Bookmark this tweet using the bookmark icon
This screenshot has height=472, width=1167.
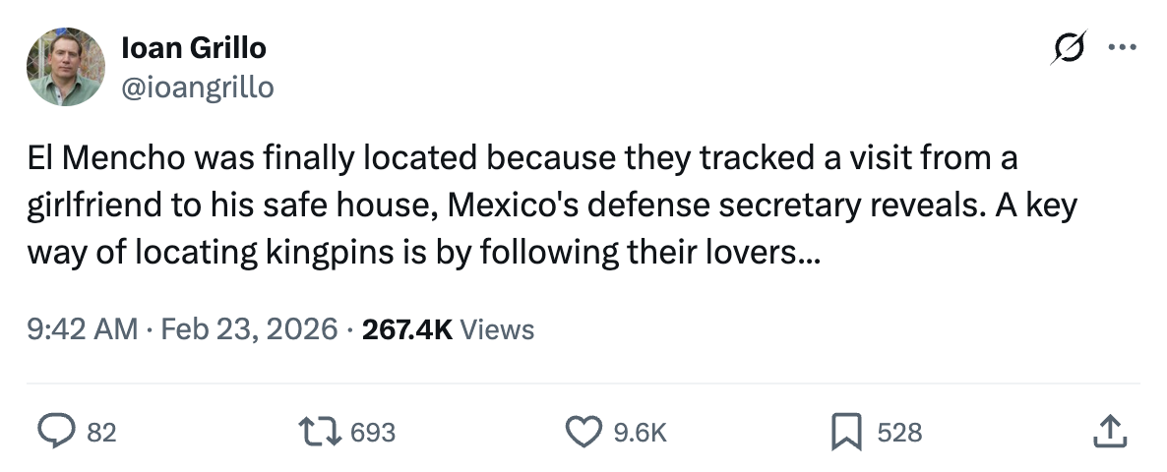[x=846, y=431]
